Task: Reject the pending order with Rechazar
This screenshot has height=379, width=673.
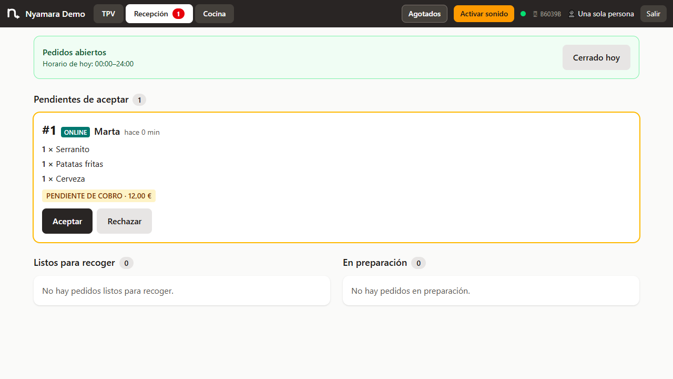Action: (x=124, y=221)
